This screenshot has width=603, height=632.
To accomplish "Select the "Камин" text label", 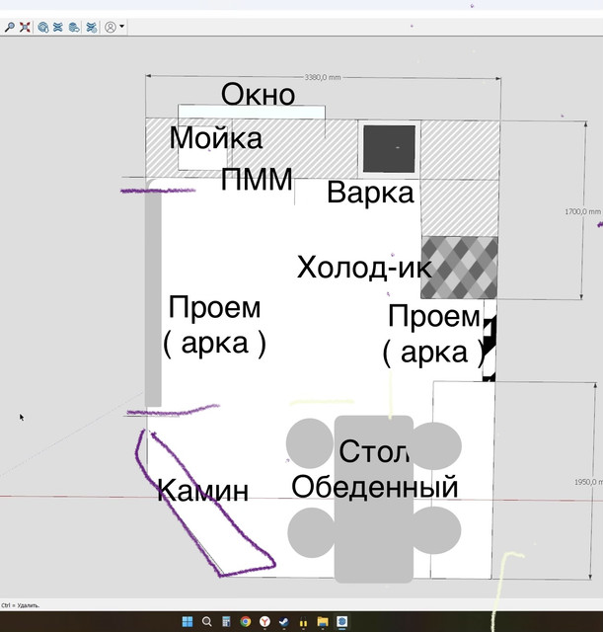I will click(x=202, y=490).
